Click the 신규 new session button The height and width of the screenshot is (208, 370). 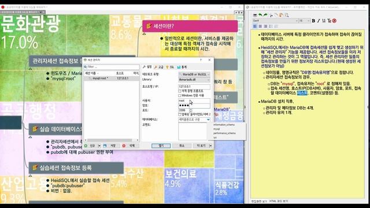tap(91, 146)
